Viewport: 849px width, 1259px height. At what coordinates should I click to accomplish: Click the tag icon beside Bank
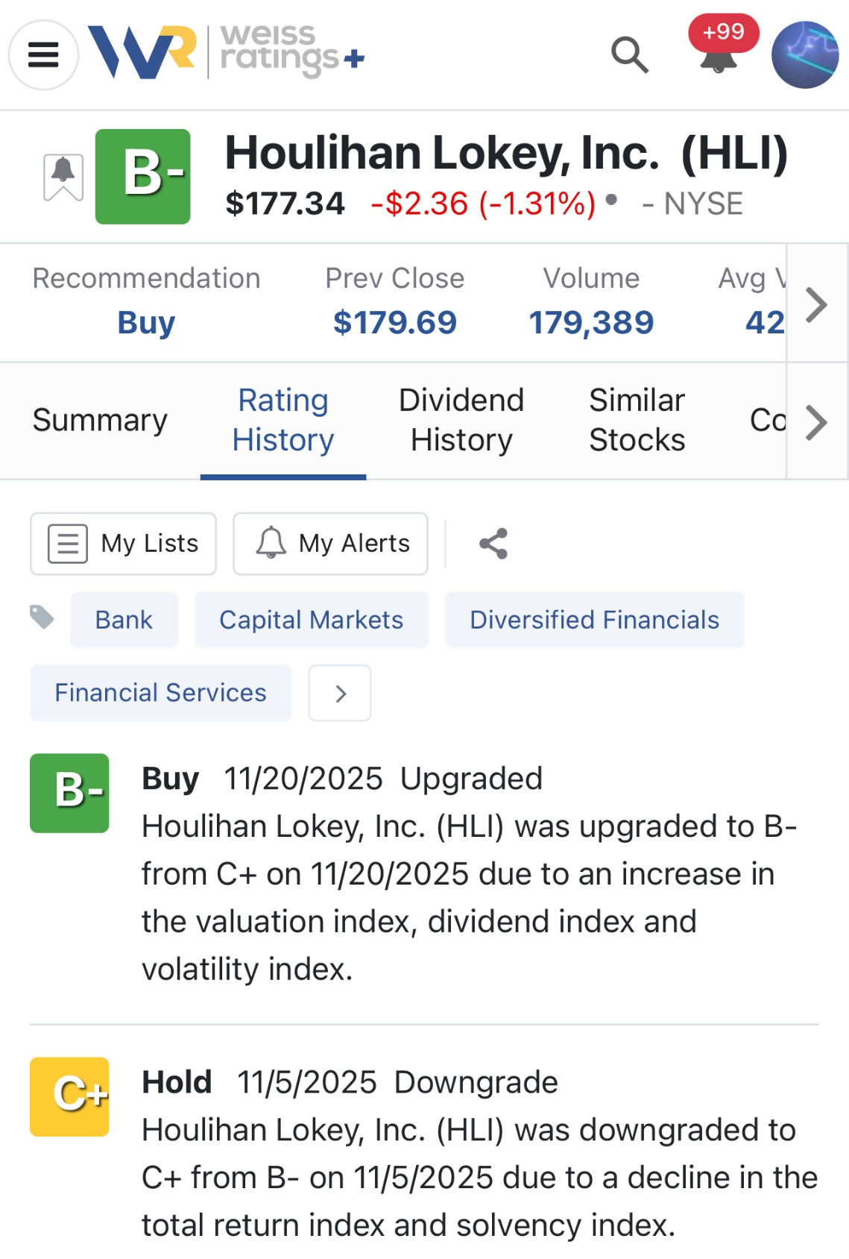(42, 617)
